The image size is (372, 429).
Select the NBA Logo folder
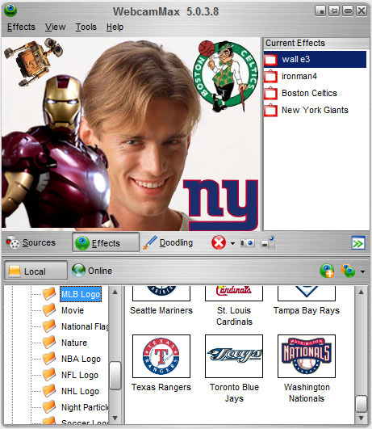(81, 359)
